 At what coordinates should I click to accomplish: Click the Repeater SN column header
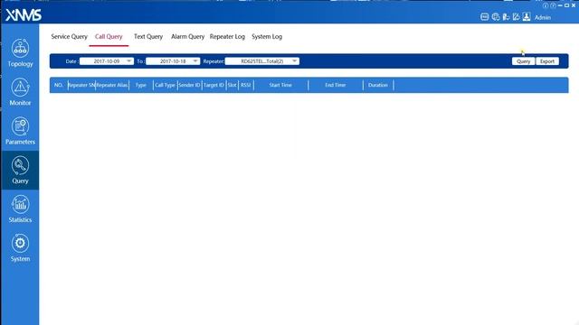[81, 85]
